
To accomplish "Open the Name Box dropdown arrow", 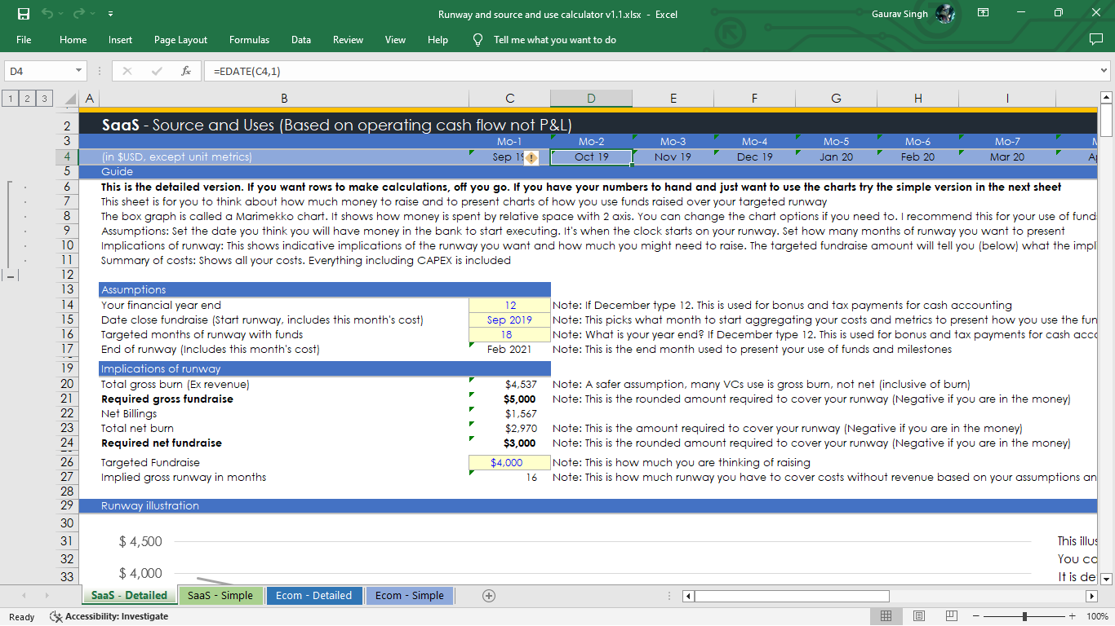I will [79, 71].
